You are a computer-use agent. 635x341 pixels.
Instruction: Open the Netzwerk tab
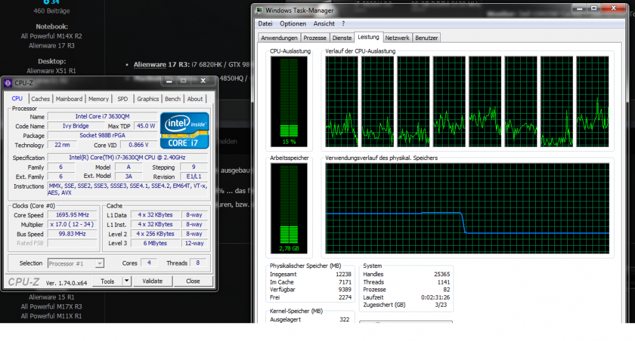[398, 38]
